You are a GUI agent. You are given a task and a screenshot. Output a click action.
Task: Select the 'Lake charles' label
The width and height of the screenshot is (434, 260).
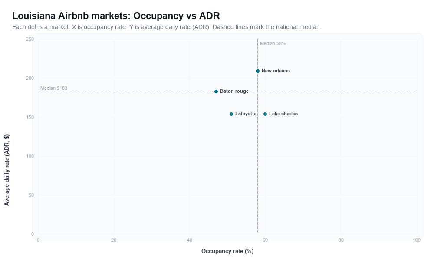283,114
